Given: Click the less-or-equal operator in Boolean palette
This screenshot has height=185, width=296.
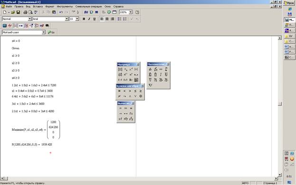Looking at the screenshot, I should click(135, 91).
